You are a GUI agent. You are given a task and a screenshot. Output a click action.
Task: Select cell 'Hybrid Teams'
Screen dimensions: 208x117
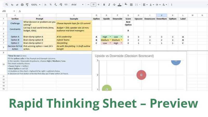74,40
